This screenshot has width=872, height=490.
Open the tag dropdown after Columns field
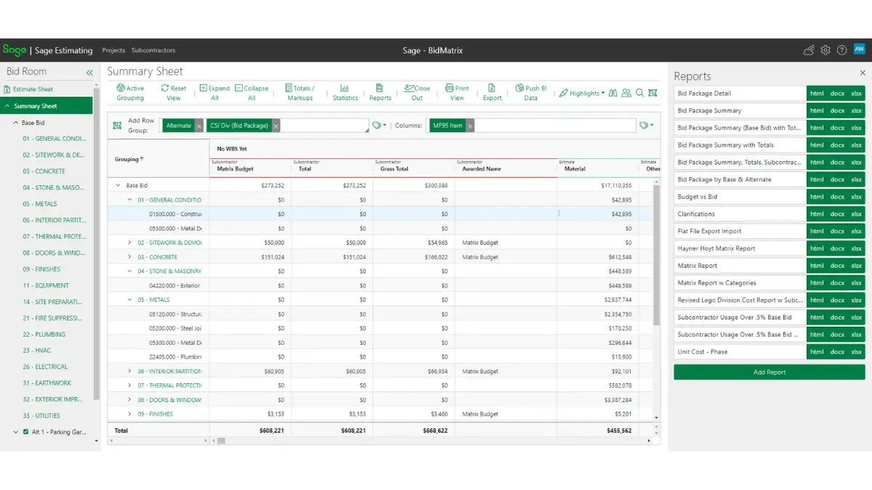point(646,126)
